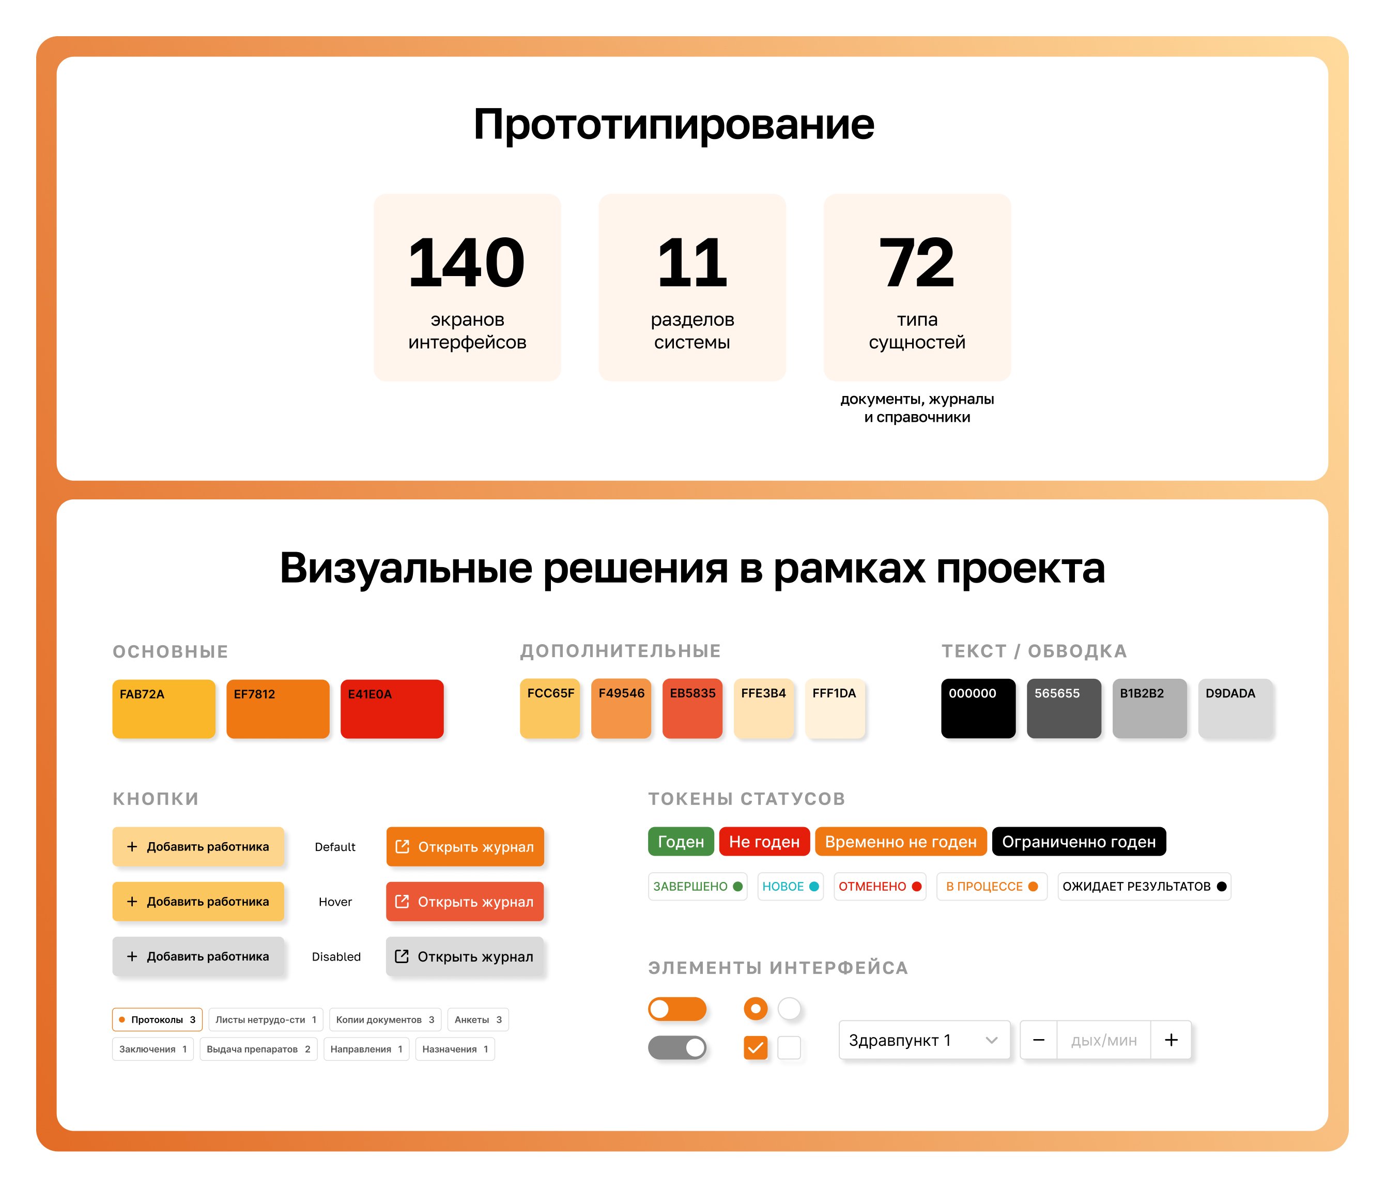1385x1188 pixels.
Task: Click the дых/мин input field
Action: [x=1103, y=1040]
